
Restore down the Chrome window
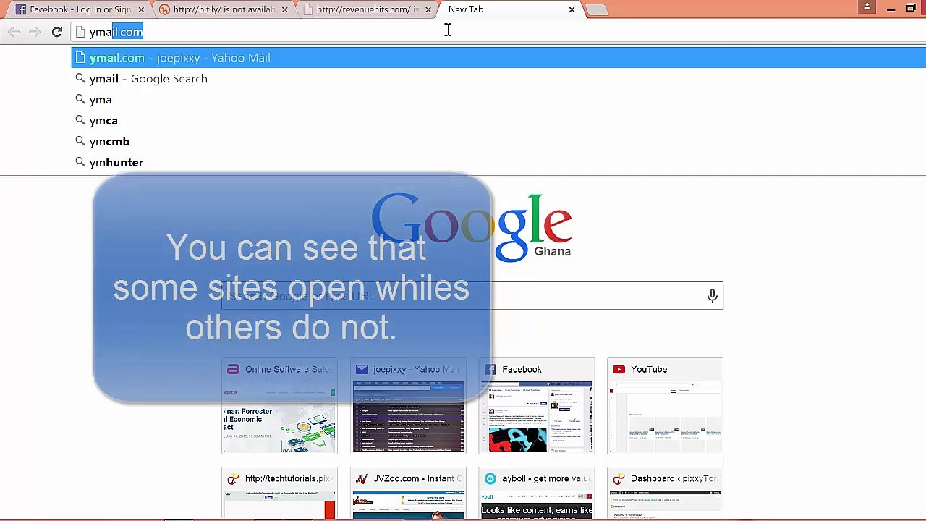pyautogui.click(x=911, y=9)
